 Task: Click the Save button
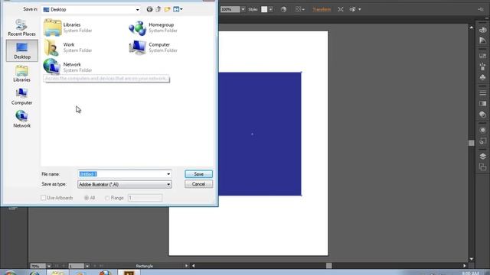(x=198, y=174)
